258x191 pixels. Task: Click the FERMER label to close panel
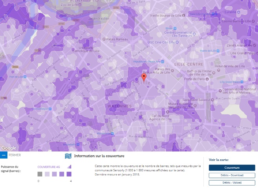coord(14,155)
